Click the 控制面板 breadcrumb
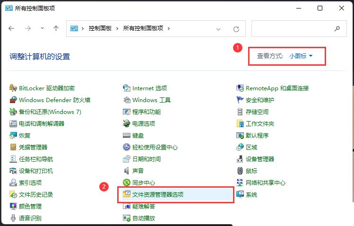354x226 pixels. tap(100, 28)
